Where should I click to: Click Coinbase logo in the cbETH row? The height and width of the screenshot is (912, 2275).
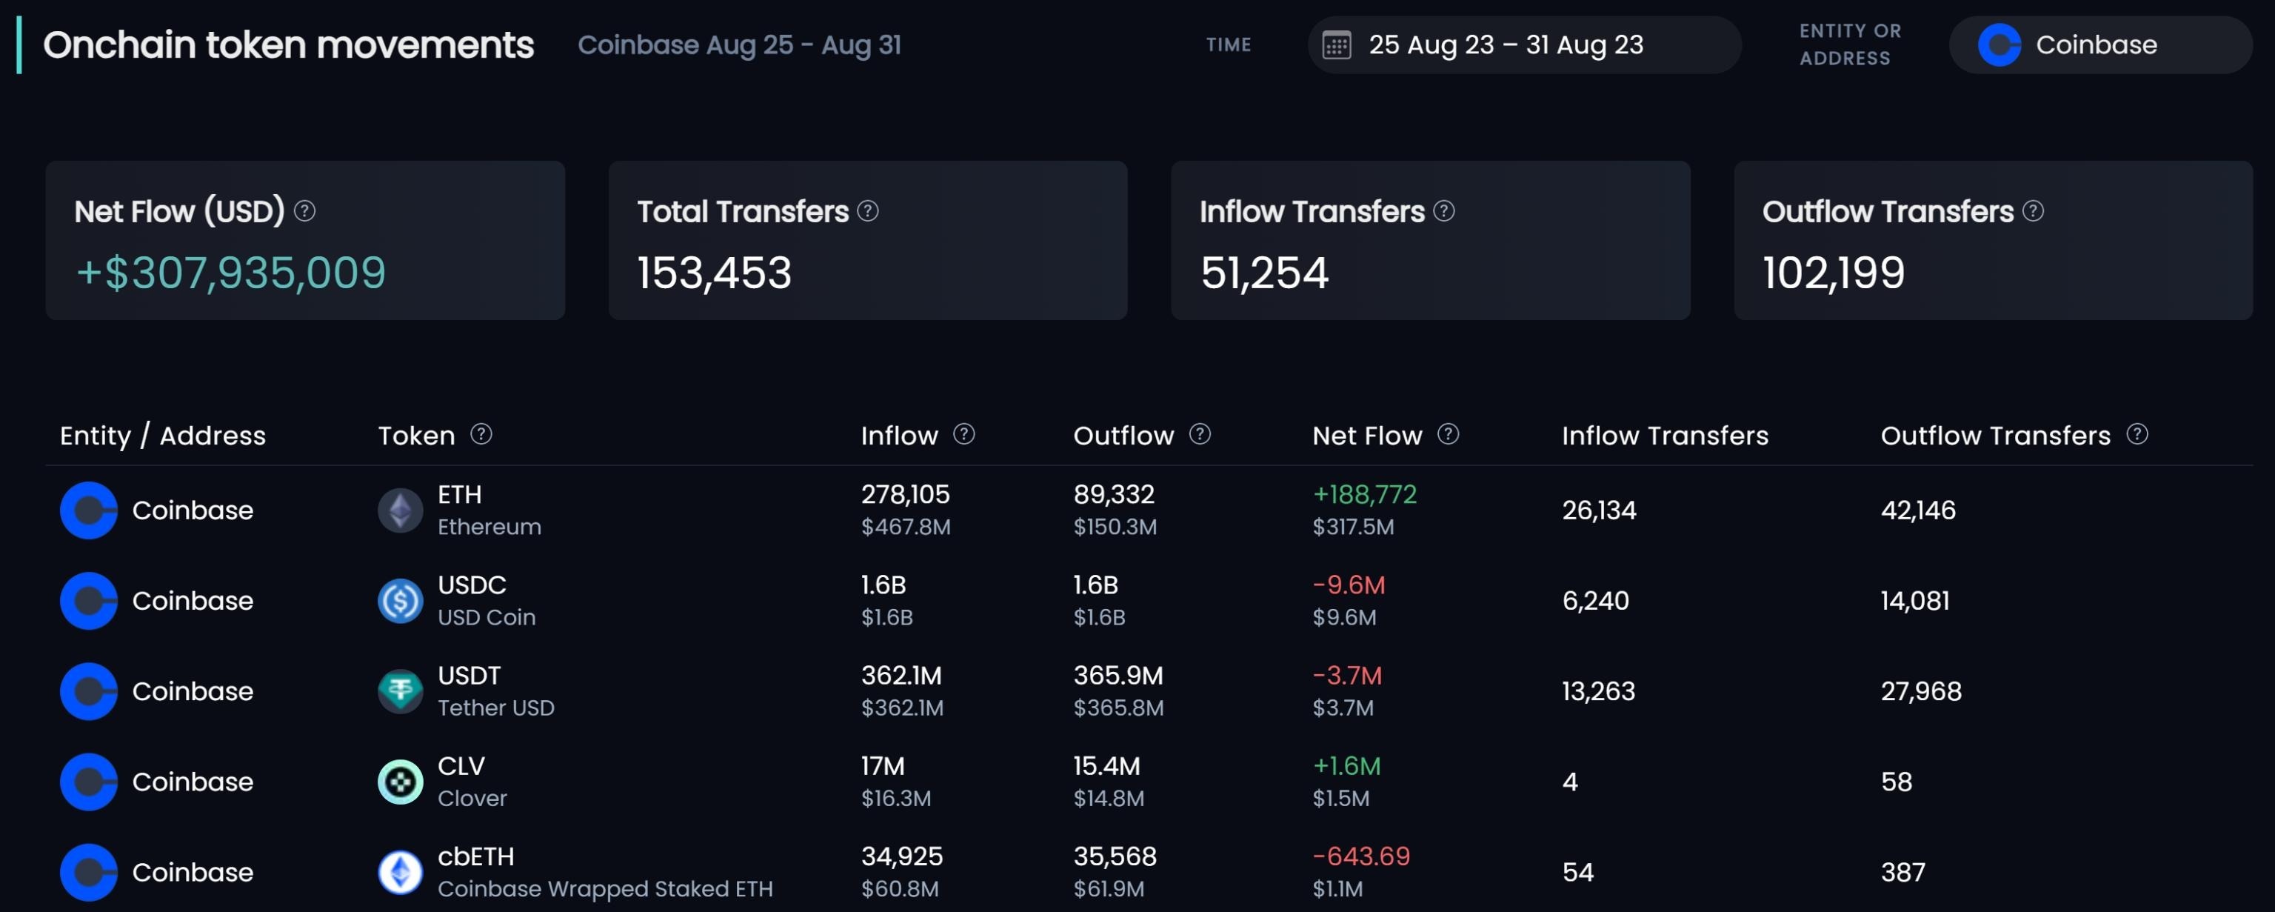88,872
